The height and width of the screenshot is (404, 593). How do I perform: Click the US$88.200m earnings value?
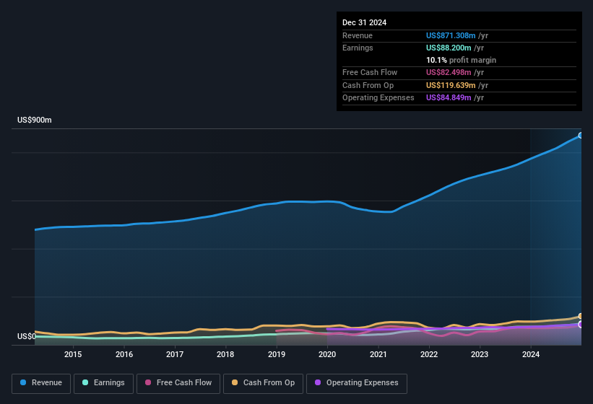(449, 48)
